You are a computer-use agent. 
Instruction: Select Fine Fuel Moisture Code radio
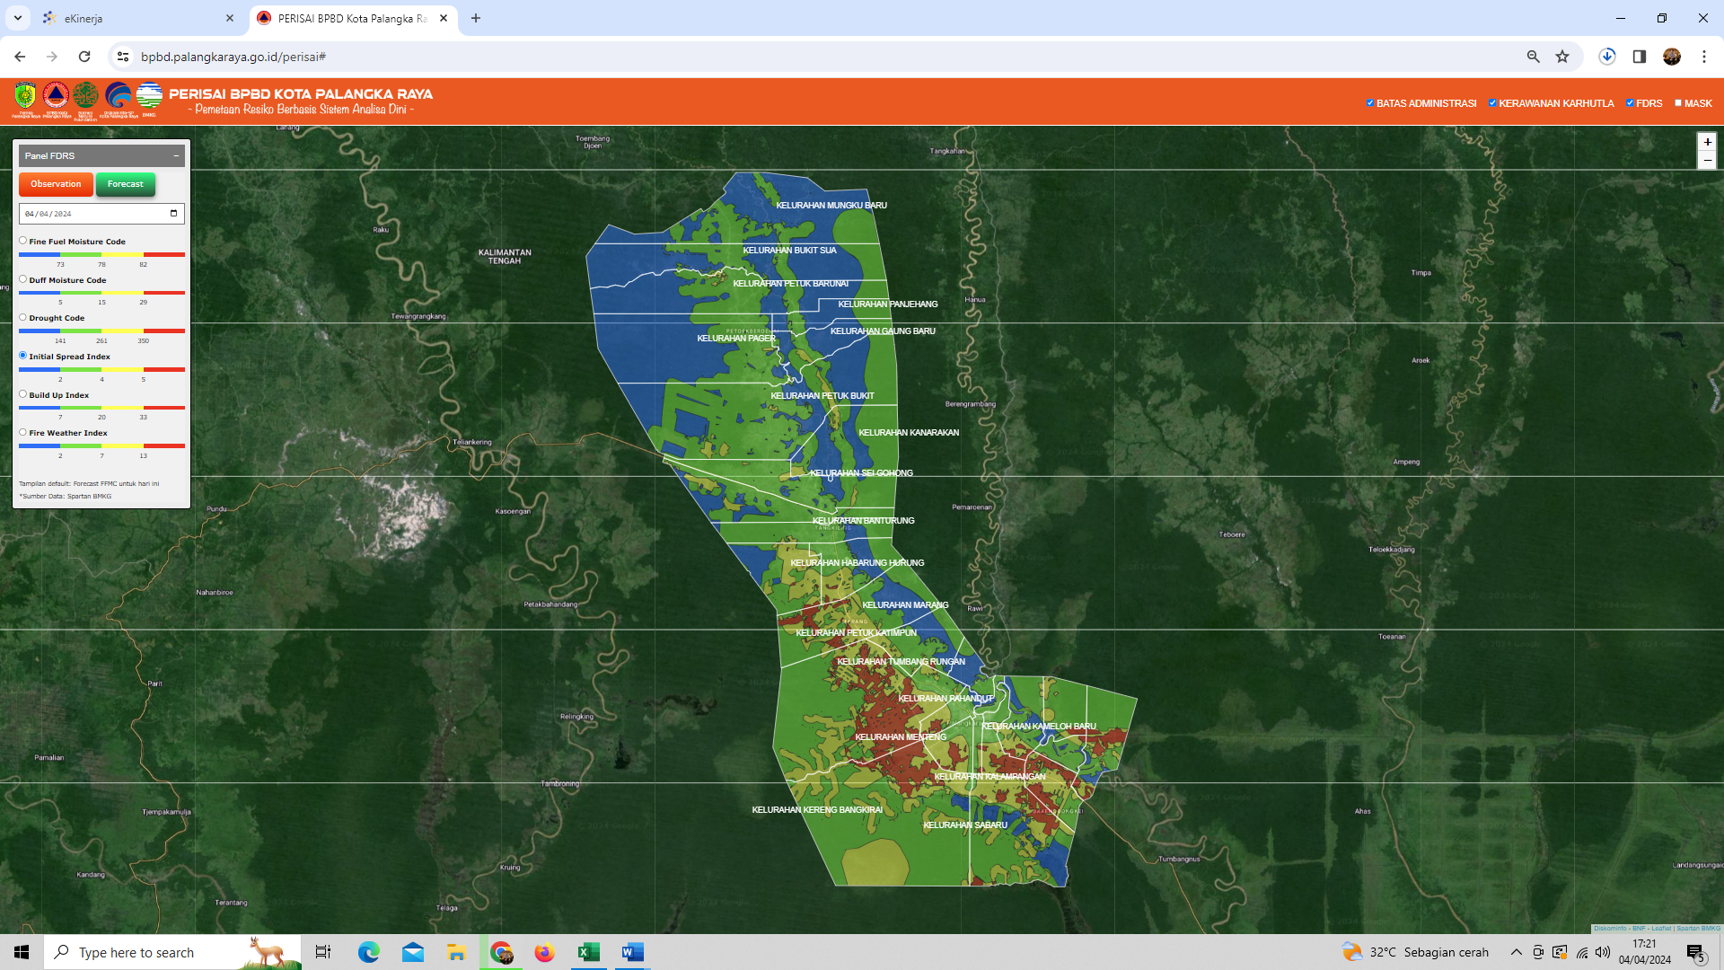pyautogui.click(x=23, y=241)
